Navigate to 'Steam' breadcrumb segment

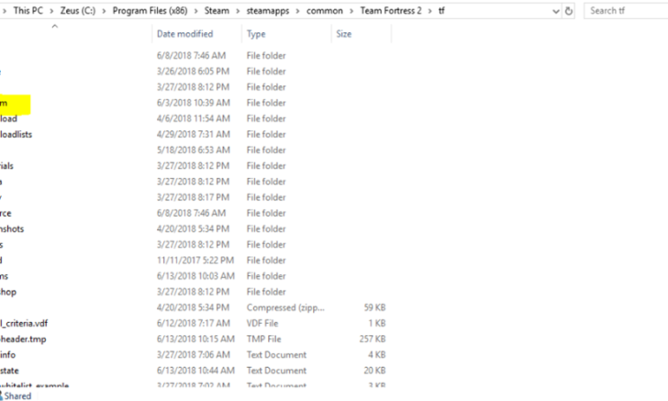point(217,11)
